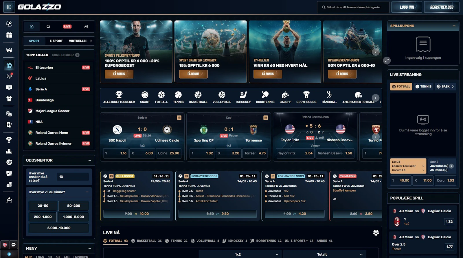The height and width of the screenshot is (258, 463).
Task: Select the 1,000-5,000 win amount option
Action: (x=74, y=217)
